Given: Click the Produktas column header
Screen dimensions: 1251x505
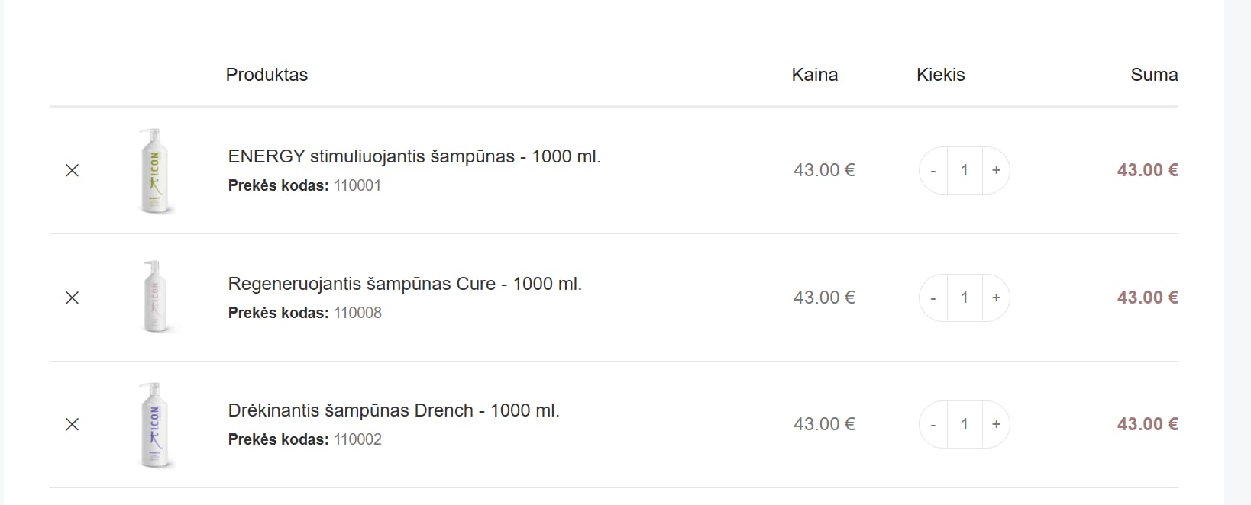Looking at the screenshot, I should pos(267,75).
